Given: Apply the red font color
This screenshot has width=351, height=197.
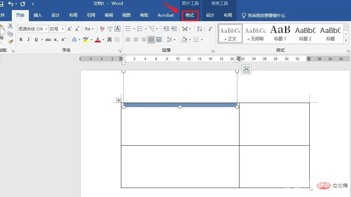Looking at the screenshot, I should coord(98,40).
